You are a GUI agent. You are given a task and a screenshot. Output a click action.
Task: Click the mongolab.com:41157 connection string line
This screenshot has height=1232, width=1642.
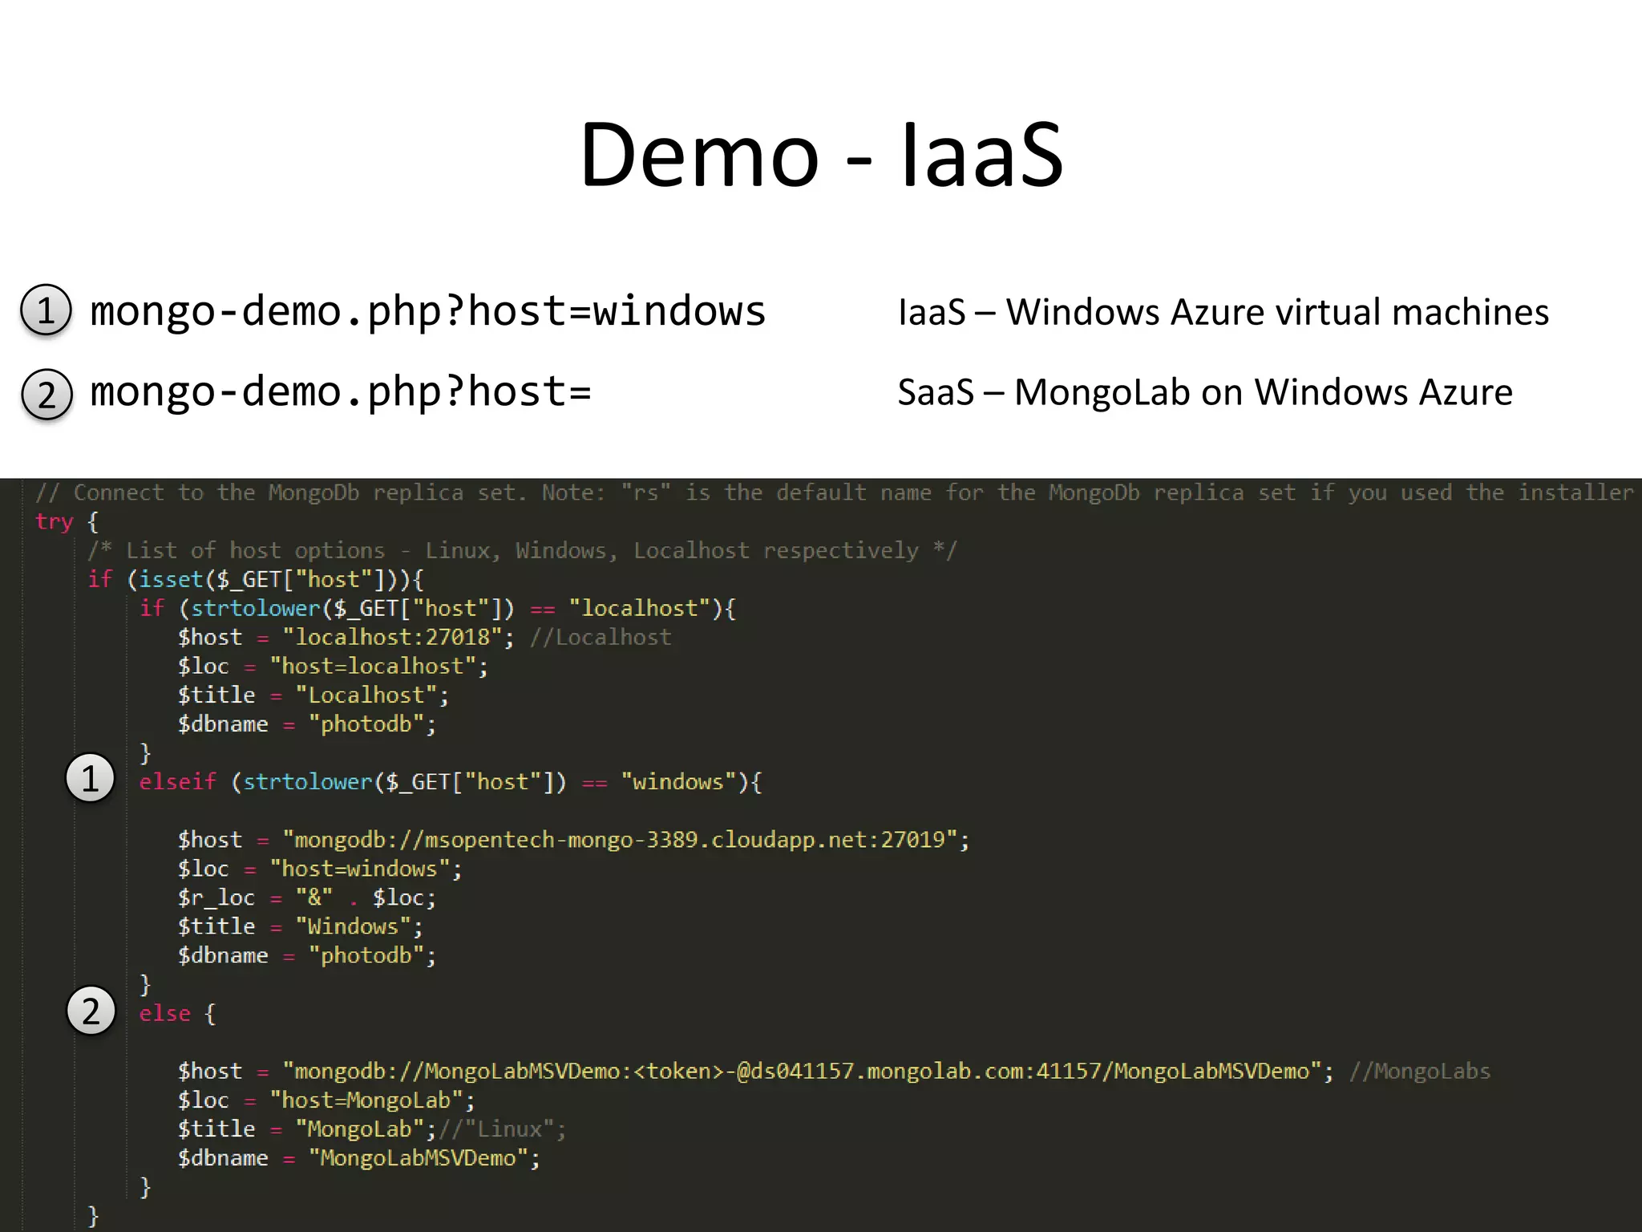click(756, 1072)
